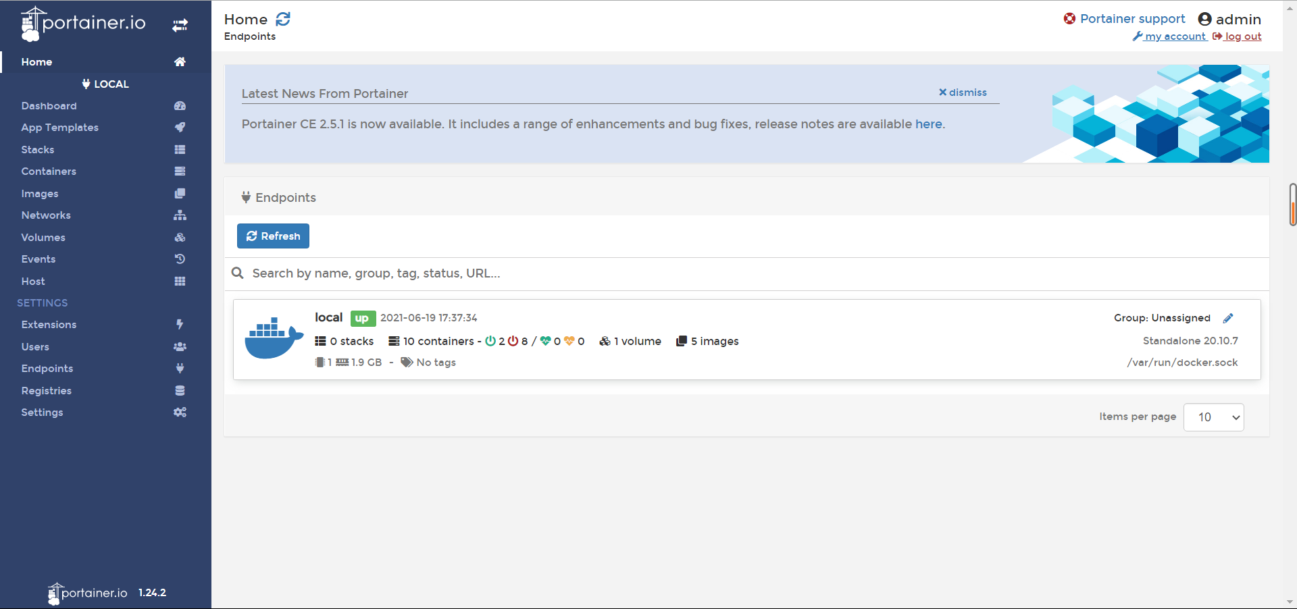The height and width of the screenshot is (609, 1297).
Task: Click the Docker whale endpoint icon
Action: point(274,338)
